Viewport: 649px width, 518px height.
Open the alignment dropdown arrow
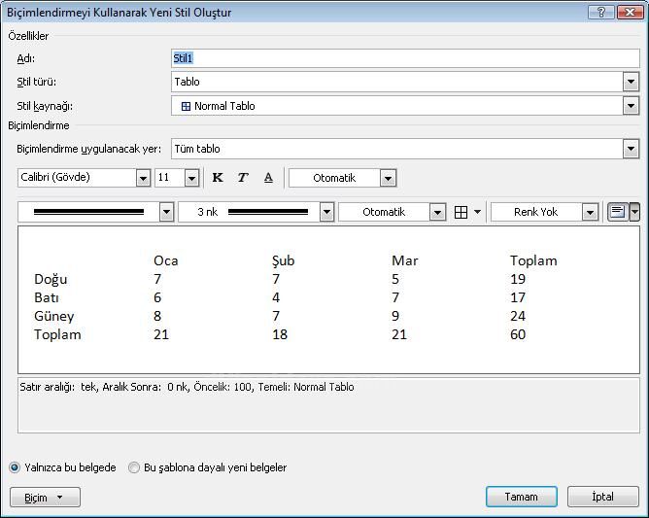pos(634,212)
